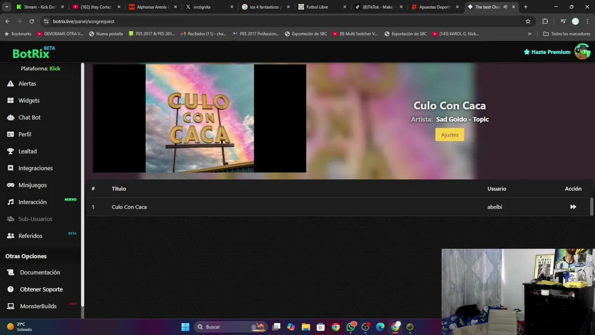This screenshot has height=335, width=595.
Task: Expand hidden bookmarks overflow chevron
Action: (529, 34)
